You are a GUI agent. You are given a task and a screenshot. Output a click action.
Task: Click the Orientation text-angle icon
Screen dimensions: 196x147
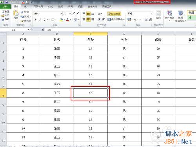tap(99, 13)
